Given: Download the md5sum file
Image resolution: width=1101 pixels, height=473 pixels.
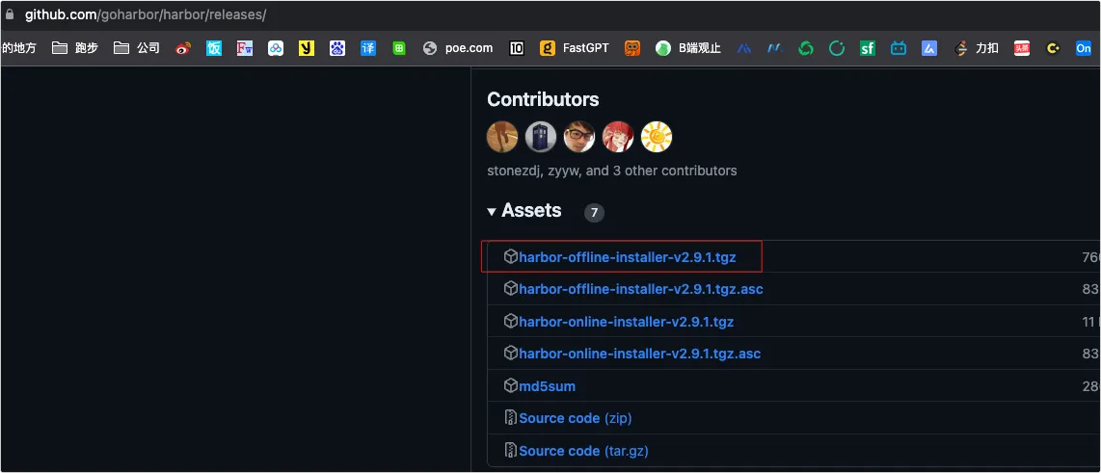Looking at the screenshot, I should click(547, 386).
